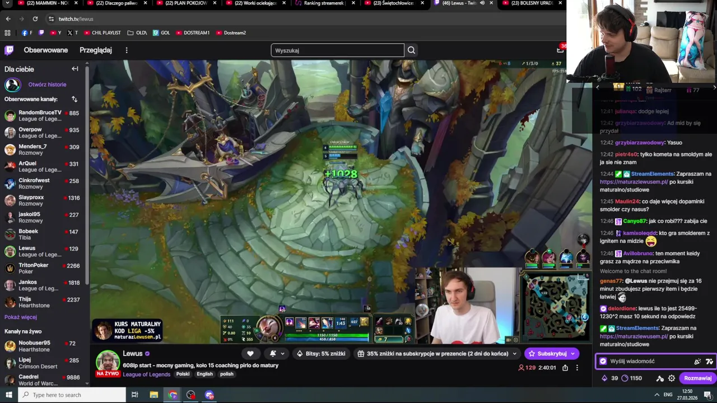Viewport: 717px width, 403px height.
Task: Select the Polski tag
Action: click(x=183, y=374)
